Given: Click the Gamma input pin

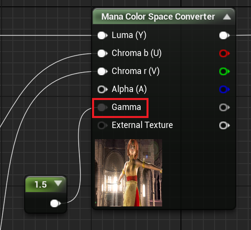Looking at the screenshot, I should point(102,107).
